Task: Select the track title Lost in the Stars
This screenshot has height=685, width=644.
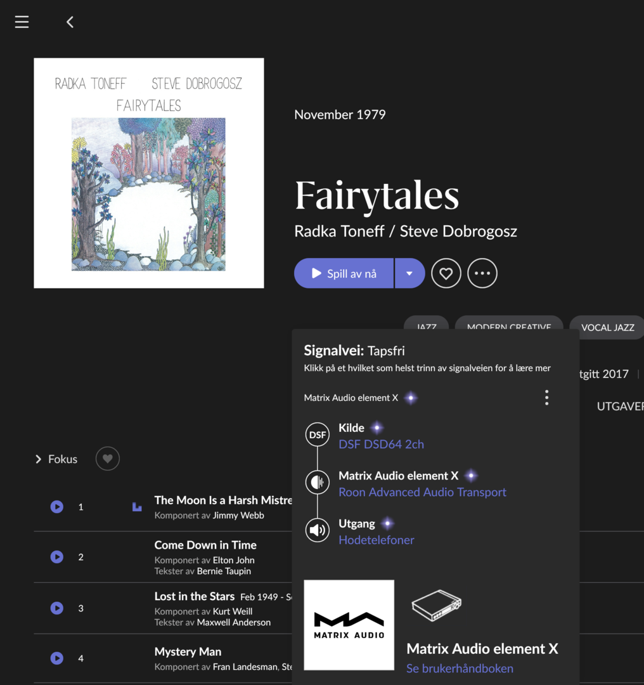Action: point(195,596)
